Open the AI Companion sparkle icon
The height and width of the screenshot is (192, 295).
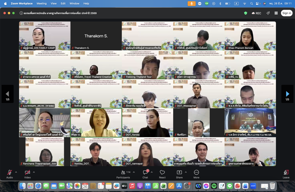point(268,13)
